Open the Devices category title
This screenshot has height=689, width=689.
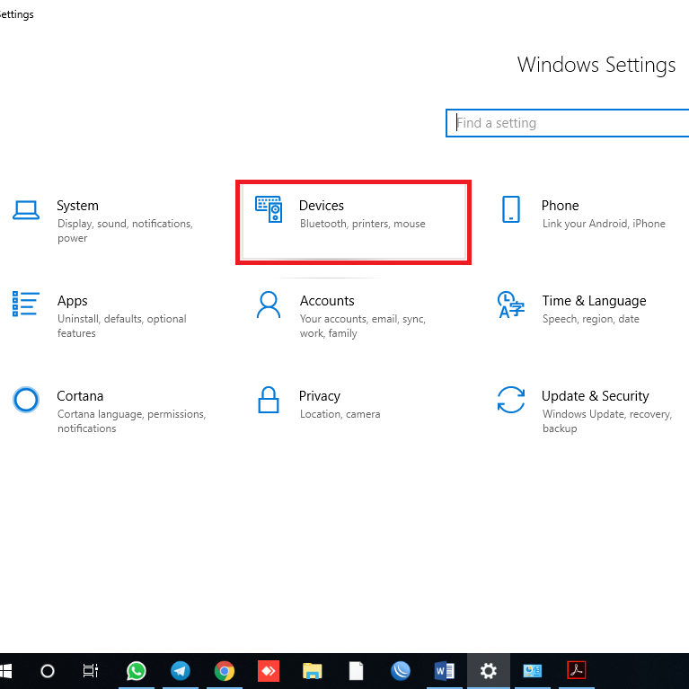322,206
